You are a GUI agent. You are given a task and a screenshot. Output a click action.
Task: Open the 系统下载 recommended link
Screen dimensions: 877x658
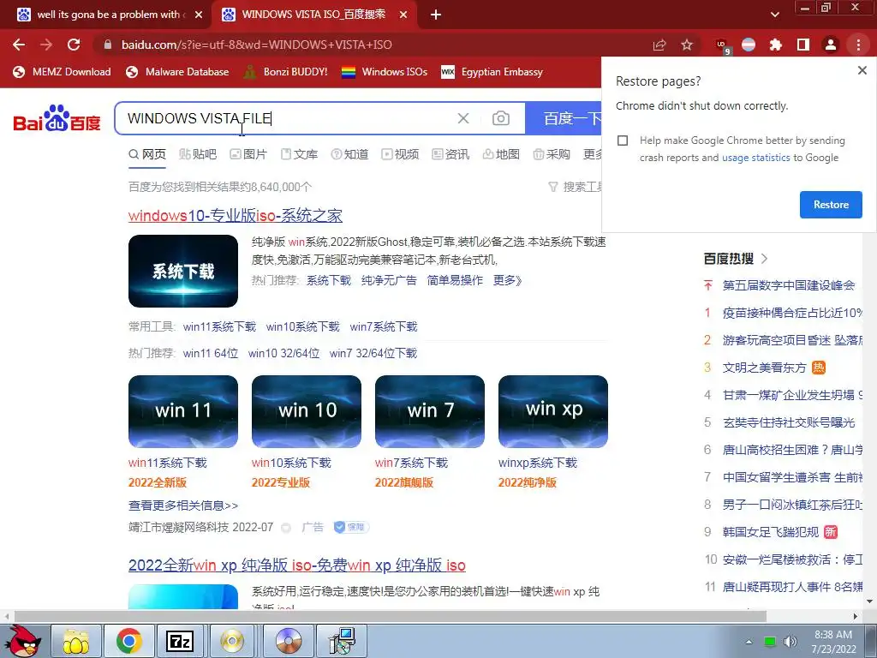coord(329,280)
